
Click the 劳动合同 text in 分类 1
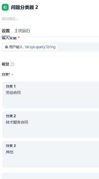coord(13,93)
